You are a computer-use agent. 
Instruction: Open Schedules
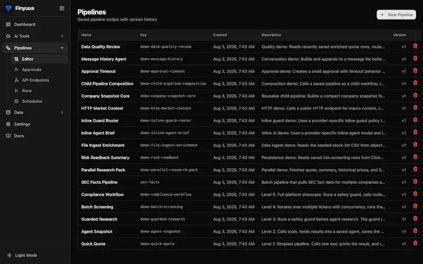(x=39, y=101)
